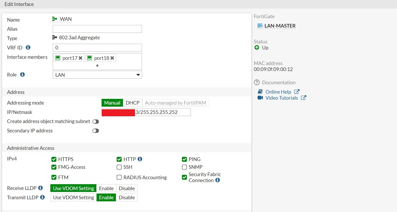
Task: Click the Receive LLDP info icon
Action: tap(40, 188)
